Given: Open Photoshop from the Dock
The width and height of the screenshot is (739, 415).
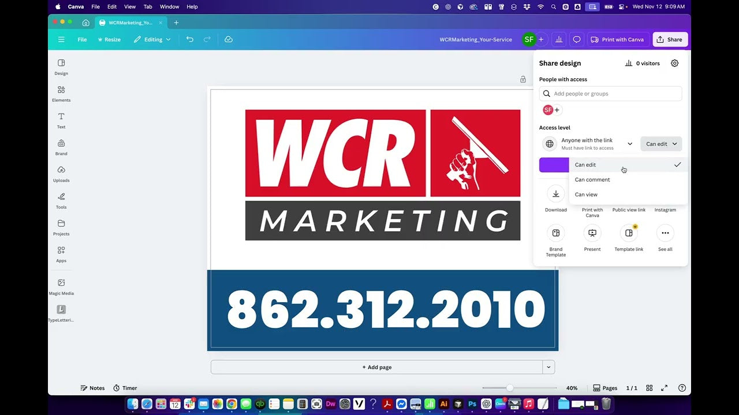Looking at the screenshot, I should click(x=472, y=404).
